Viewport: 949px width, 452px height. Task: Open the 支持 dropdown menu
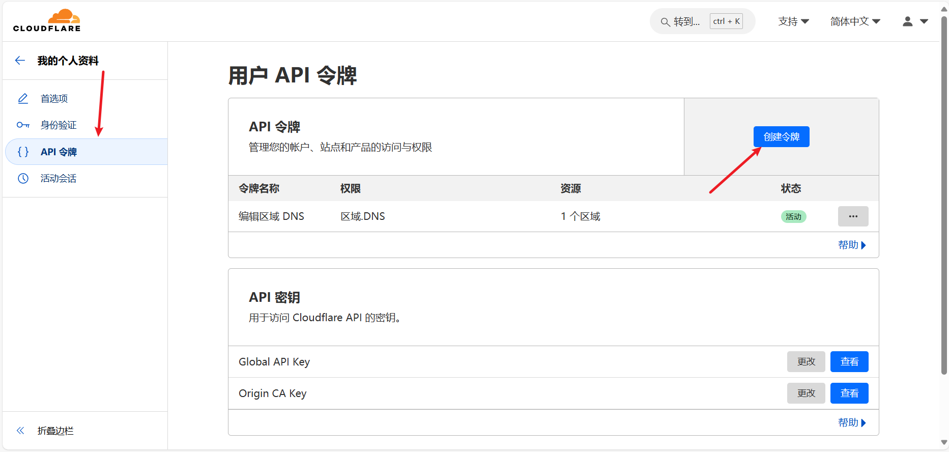(x=793, y=21)
